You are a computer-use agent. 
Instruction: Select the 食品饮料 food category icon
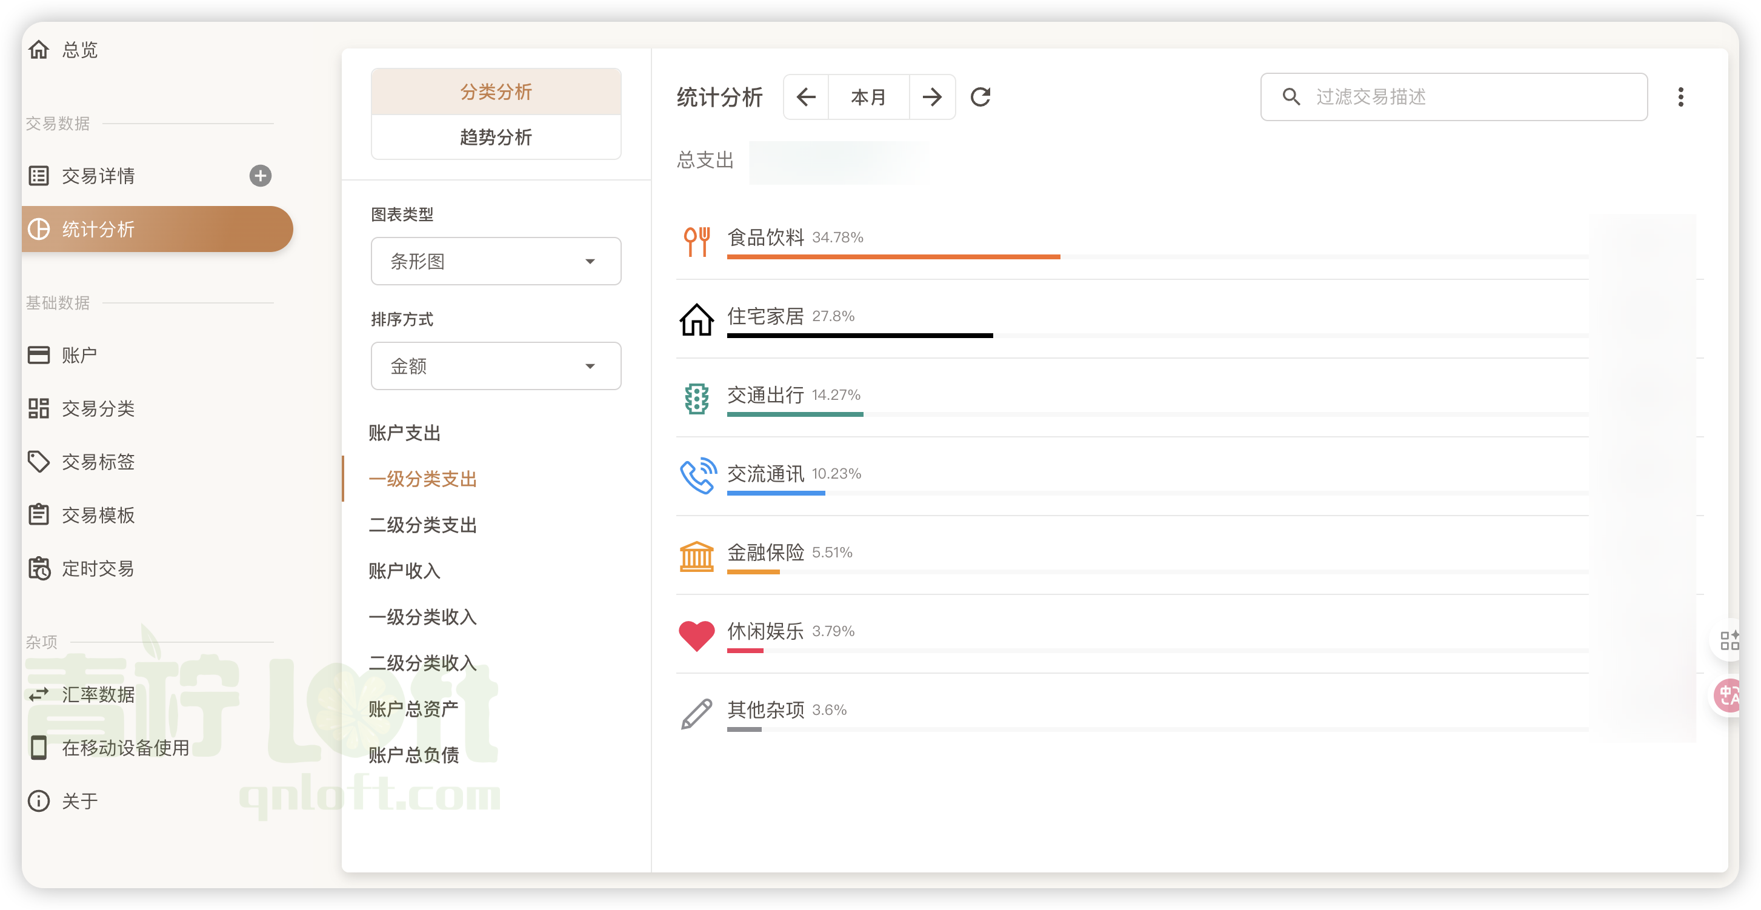[697, 241]
